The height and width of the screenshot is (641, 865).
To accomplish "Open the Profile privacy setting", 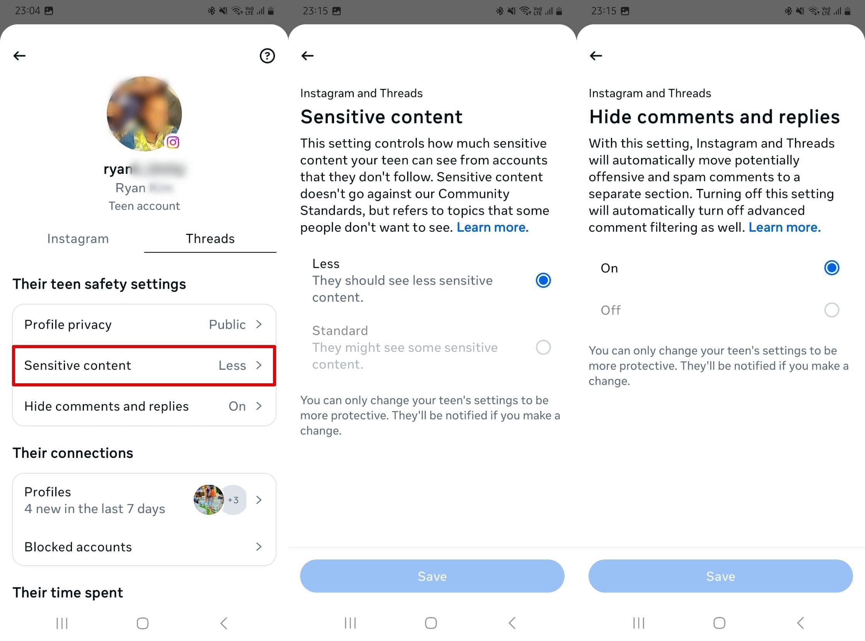I will (x=144, y=325).
